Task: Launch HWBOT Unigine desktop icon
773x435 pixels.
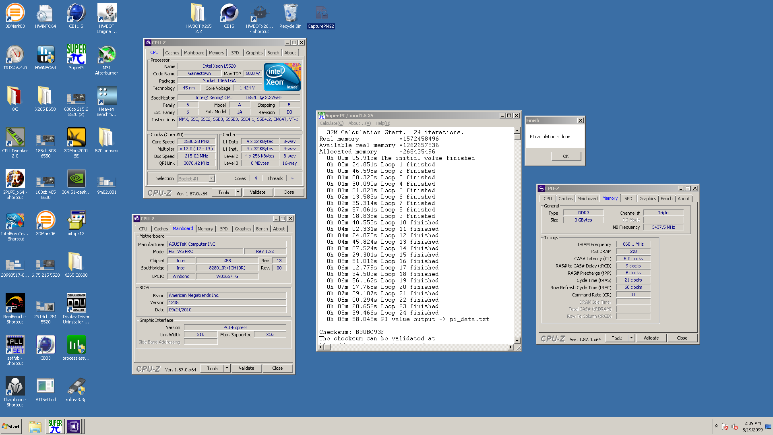Action: pyautogui.click(x=107, y=19)
